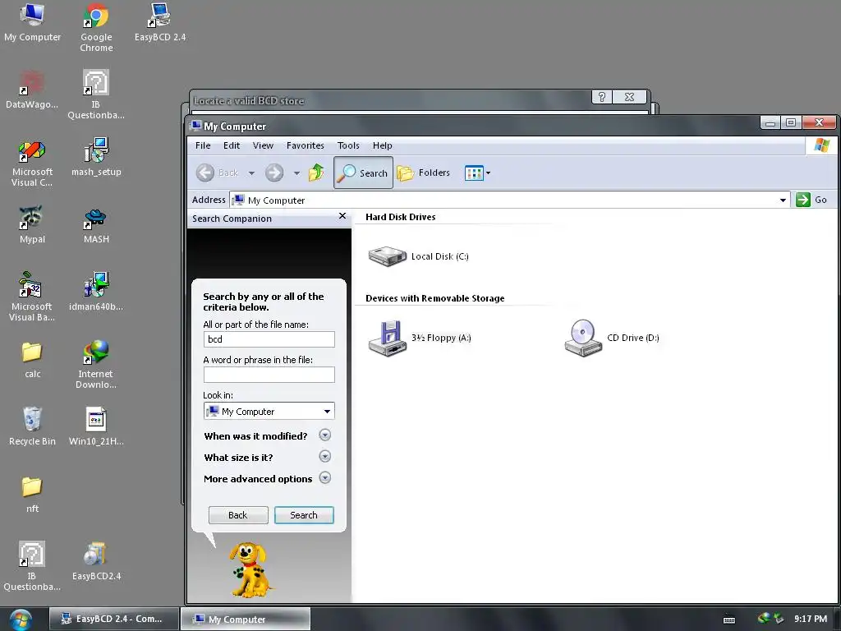
Task: Select IB Questionba... shortcut beside DataWago
Action: pos(96,94)
